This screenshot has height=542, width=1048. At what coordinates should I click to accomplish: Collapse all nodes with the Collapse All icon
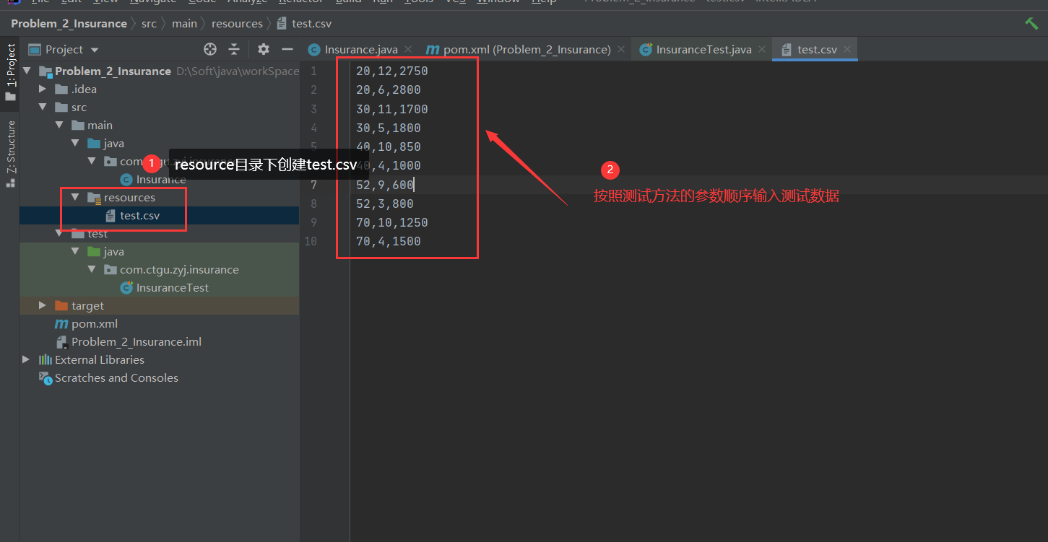pyautogui.click(x=233, y=49)
